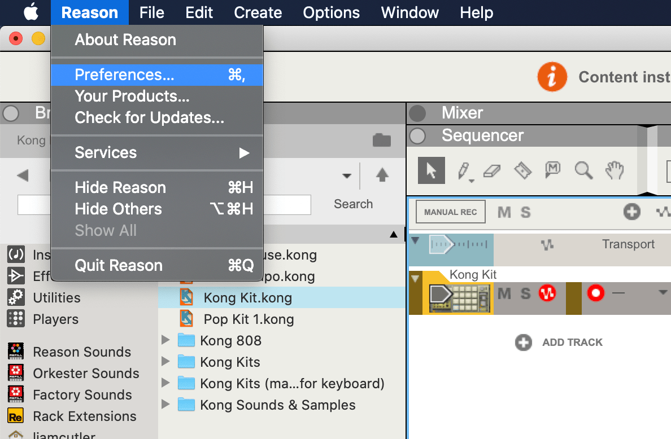Screen dimensions: 671x439
Task: Click the list sort arrow
Action: 394,234
